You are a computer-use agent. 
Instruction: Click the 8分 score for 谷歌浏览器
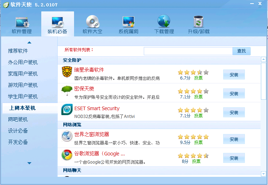(x=185, y=161)
